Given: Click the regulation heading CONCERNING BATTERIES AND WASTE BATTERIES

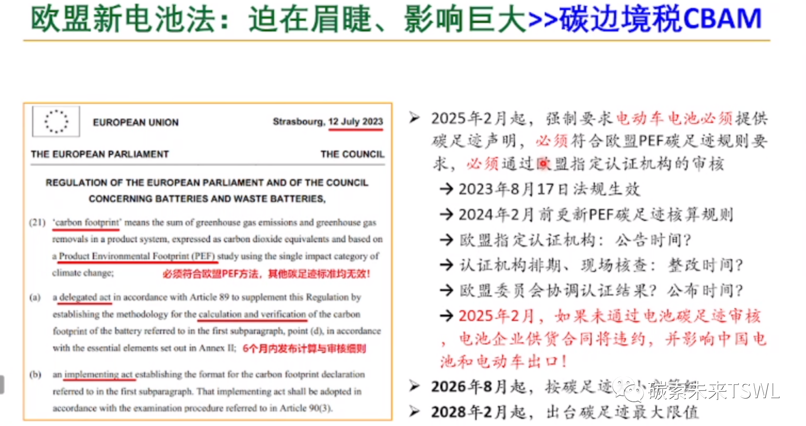Looking at the screenshot, I should (207, 199).
